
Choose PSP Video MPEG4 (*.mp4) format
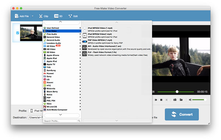click(117, 42)
